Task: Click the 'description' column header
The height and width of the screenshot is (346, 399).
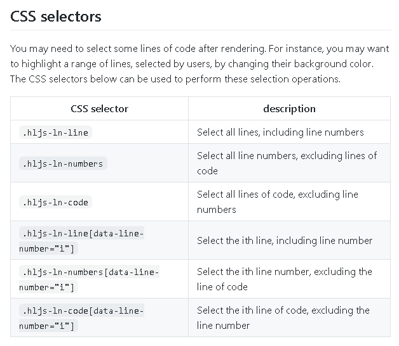Action: click(x=289, y=108)
